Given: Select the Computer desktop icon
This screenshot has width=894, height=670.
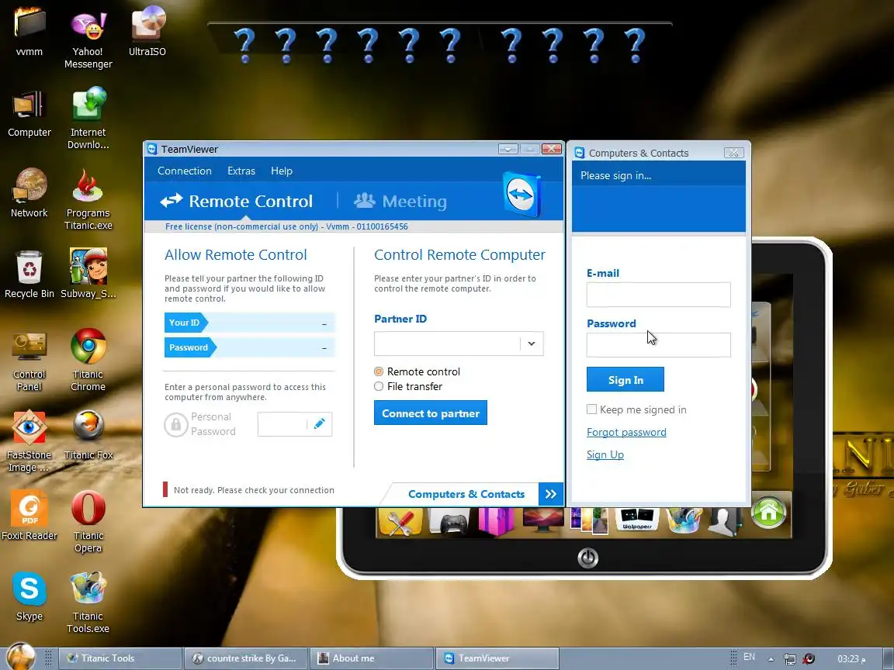Looking at the screenshot, I should point(29,114).
